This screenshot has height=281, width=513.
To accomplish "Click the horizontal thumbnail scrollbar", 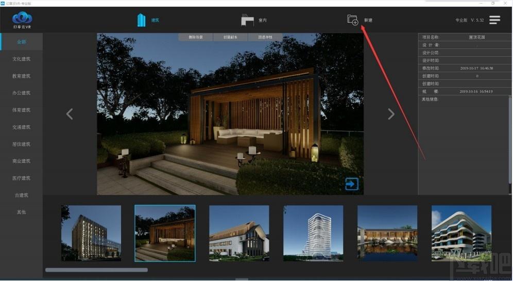I will [x=96, y=270].
